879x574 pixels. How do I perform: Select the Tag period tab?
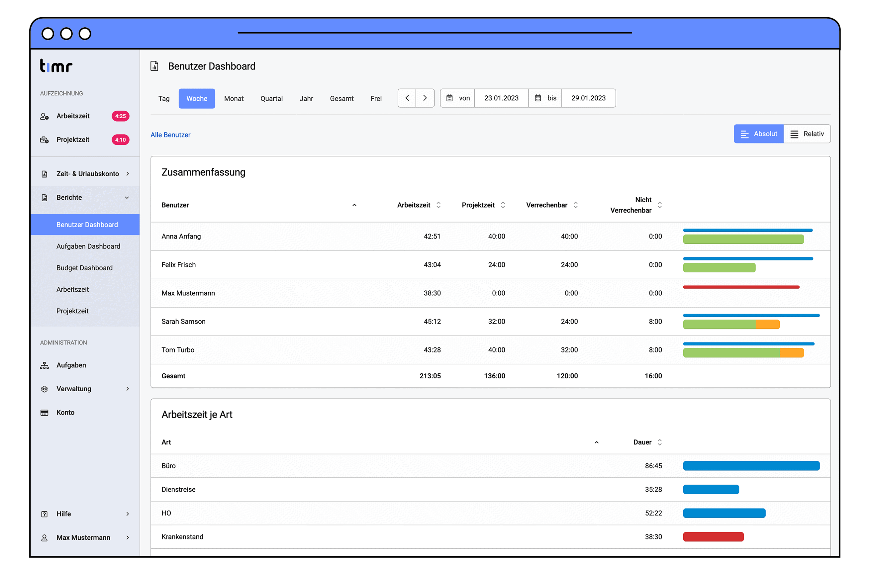point(164,99)
